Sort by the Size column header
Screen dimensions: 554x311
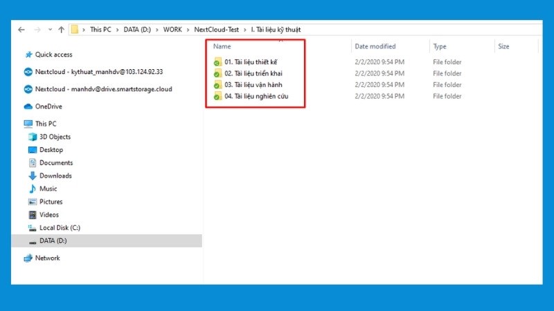[503, 46]
